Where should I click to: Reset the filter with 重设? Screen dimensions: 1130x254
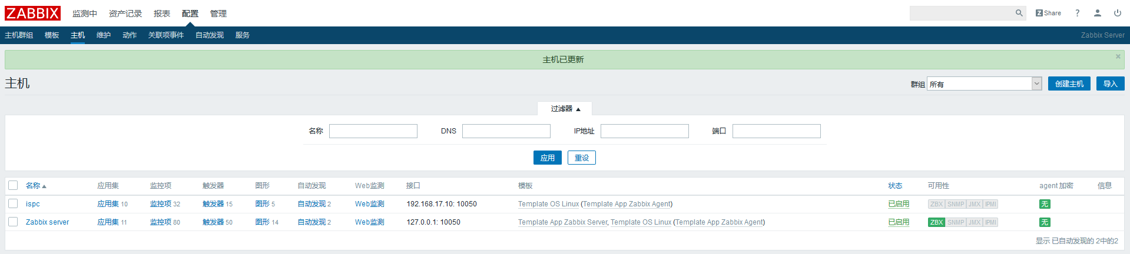pyautogui.click(x=582, y=158)
